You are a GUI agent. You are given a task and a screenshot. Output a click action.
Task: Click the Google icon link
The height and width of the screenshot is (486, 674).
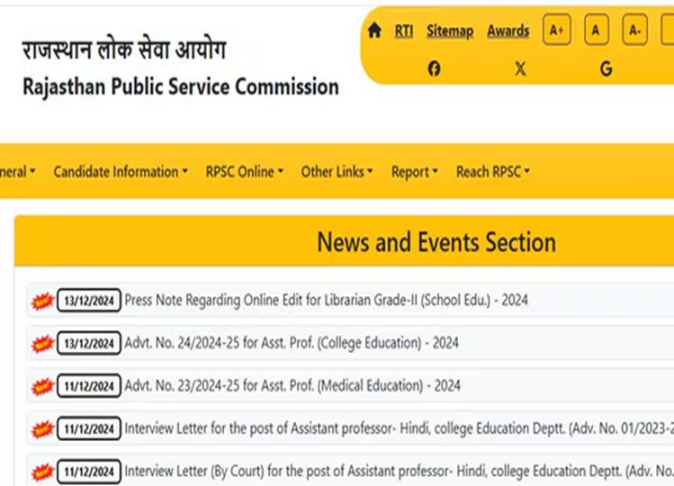[x=606, y=69]
